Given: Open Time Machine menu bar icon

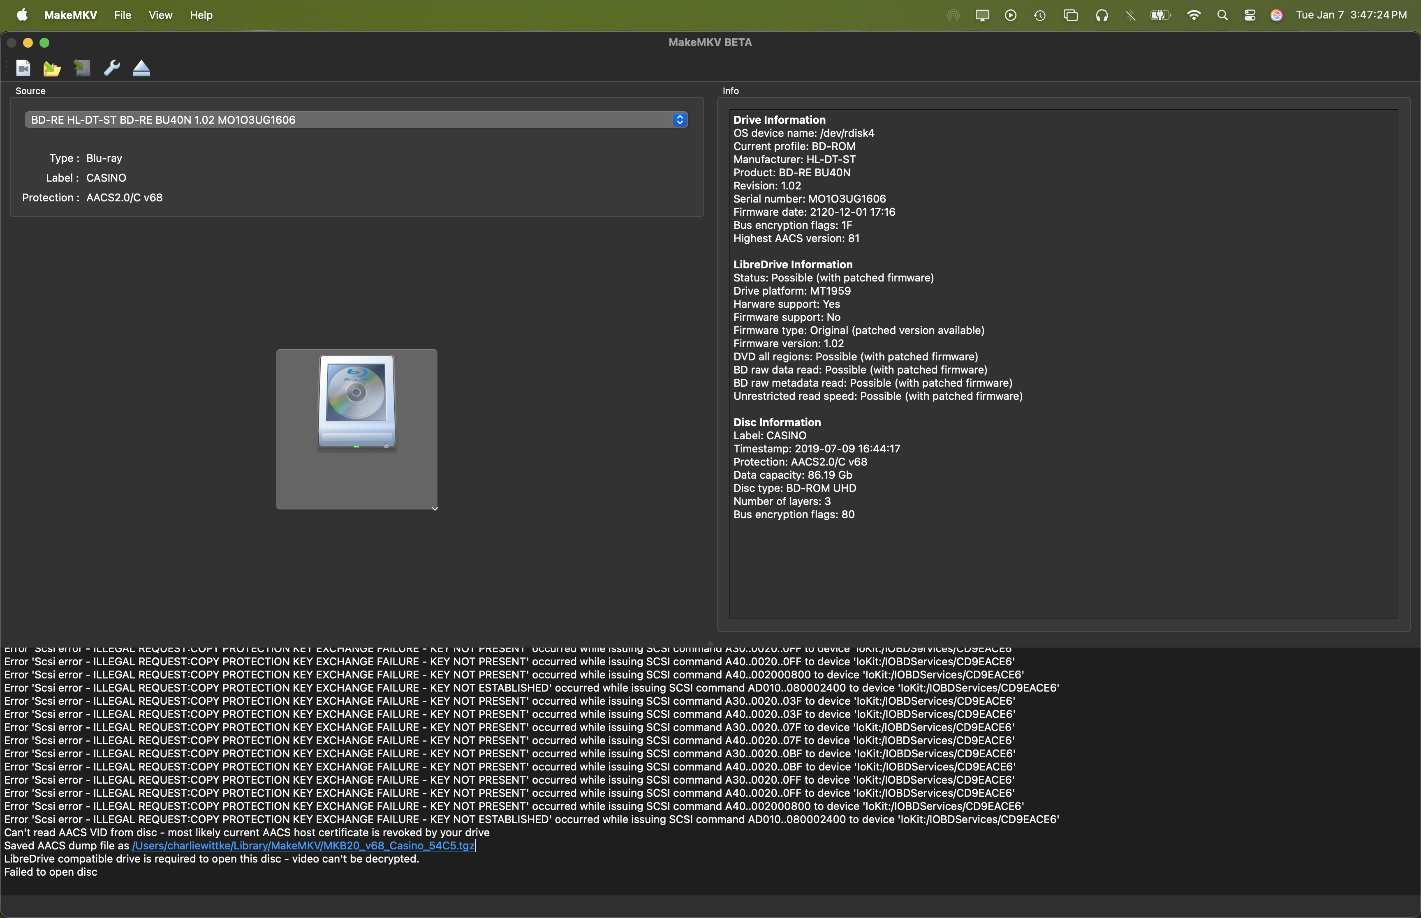Looking at the screenshot, I should point(1040,16).
